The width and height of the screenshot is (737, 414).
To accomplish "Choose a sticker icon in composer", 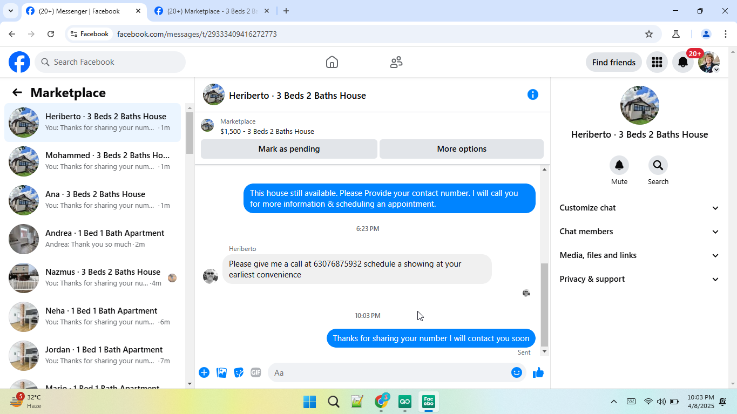I will tap(239, 372).
